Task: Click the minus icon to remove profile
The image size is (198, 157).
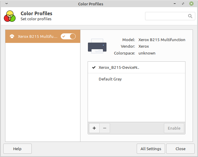Action: point(105,128)
